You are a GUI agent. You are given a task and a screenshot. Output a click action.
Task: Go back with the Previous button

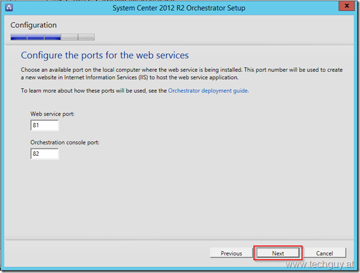click(231, 253)
